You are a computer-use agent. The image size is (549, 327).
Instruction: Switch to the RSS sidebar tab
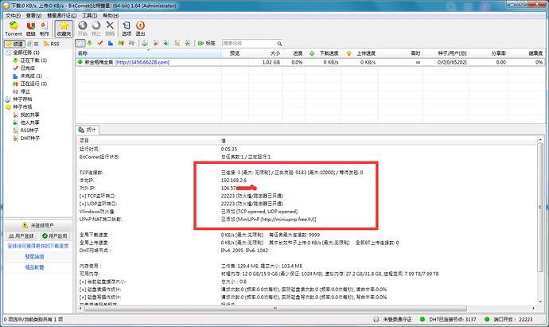[54, 43]
